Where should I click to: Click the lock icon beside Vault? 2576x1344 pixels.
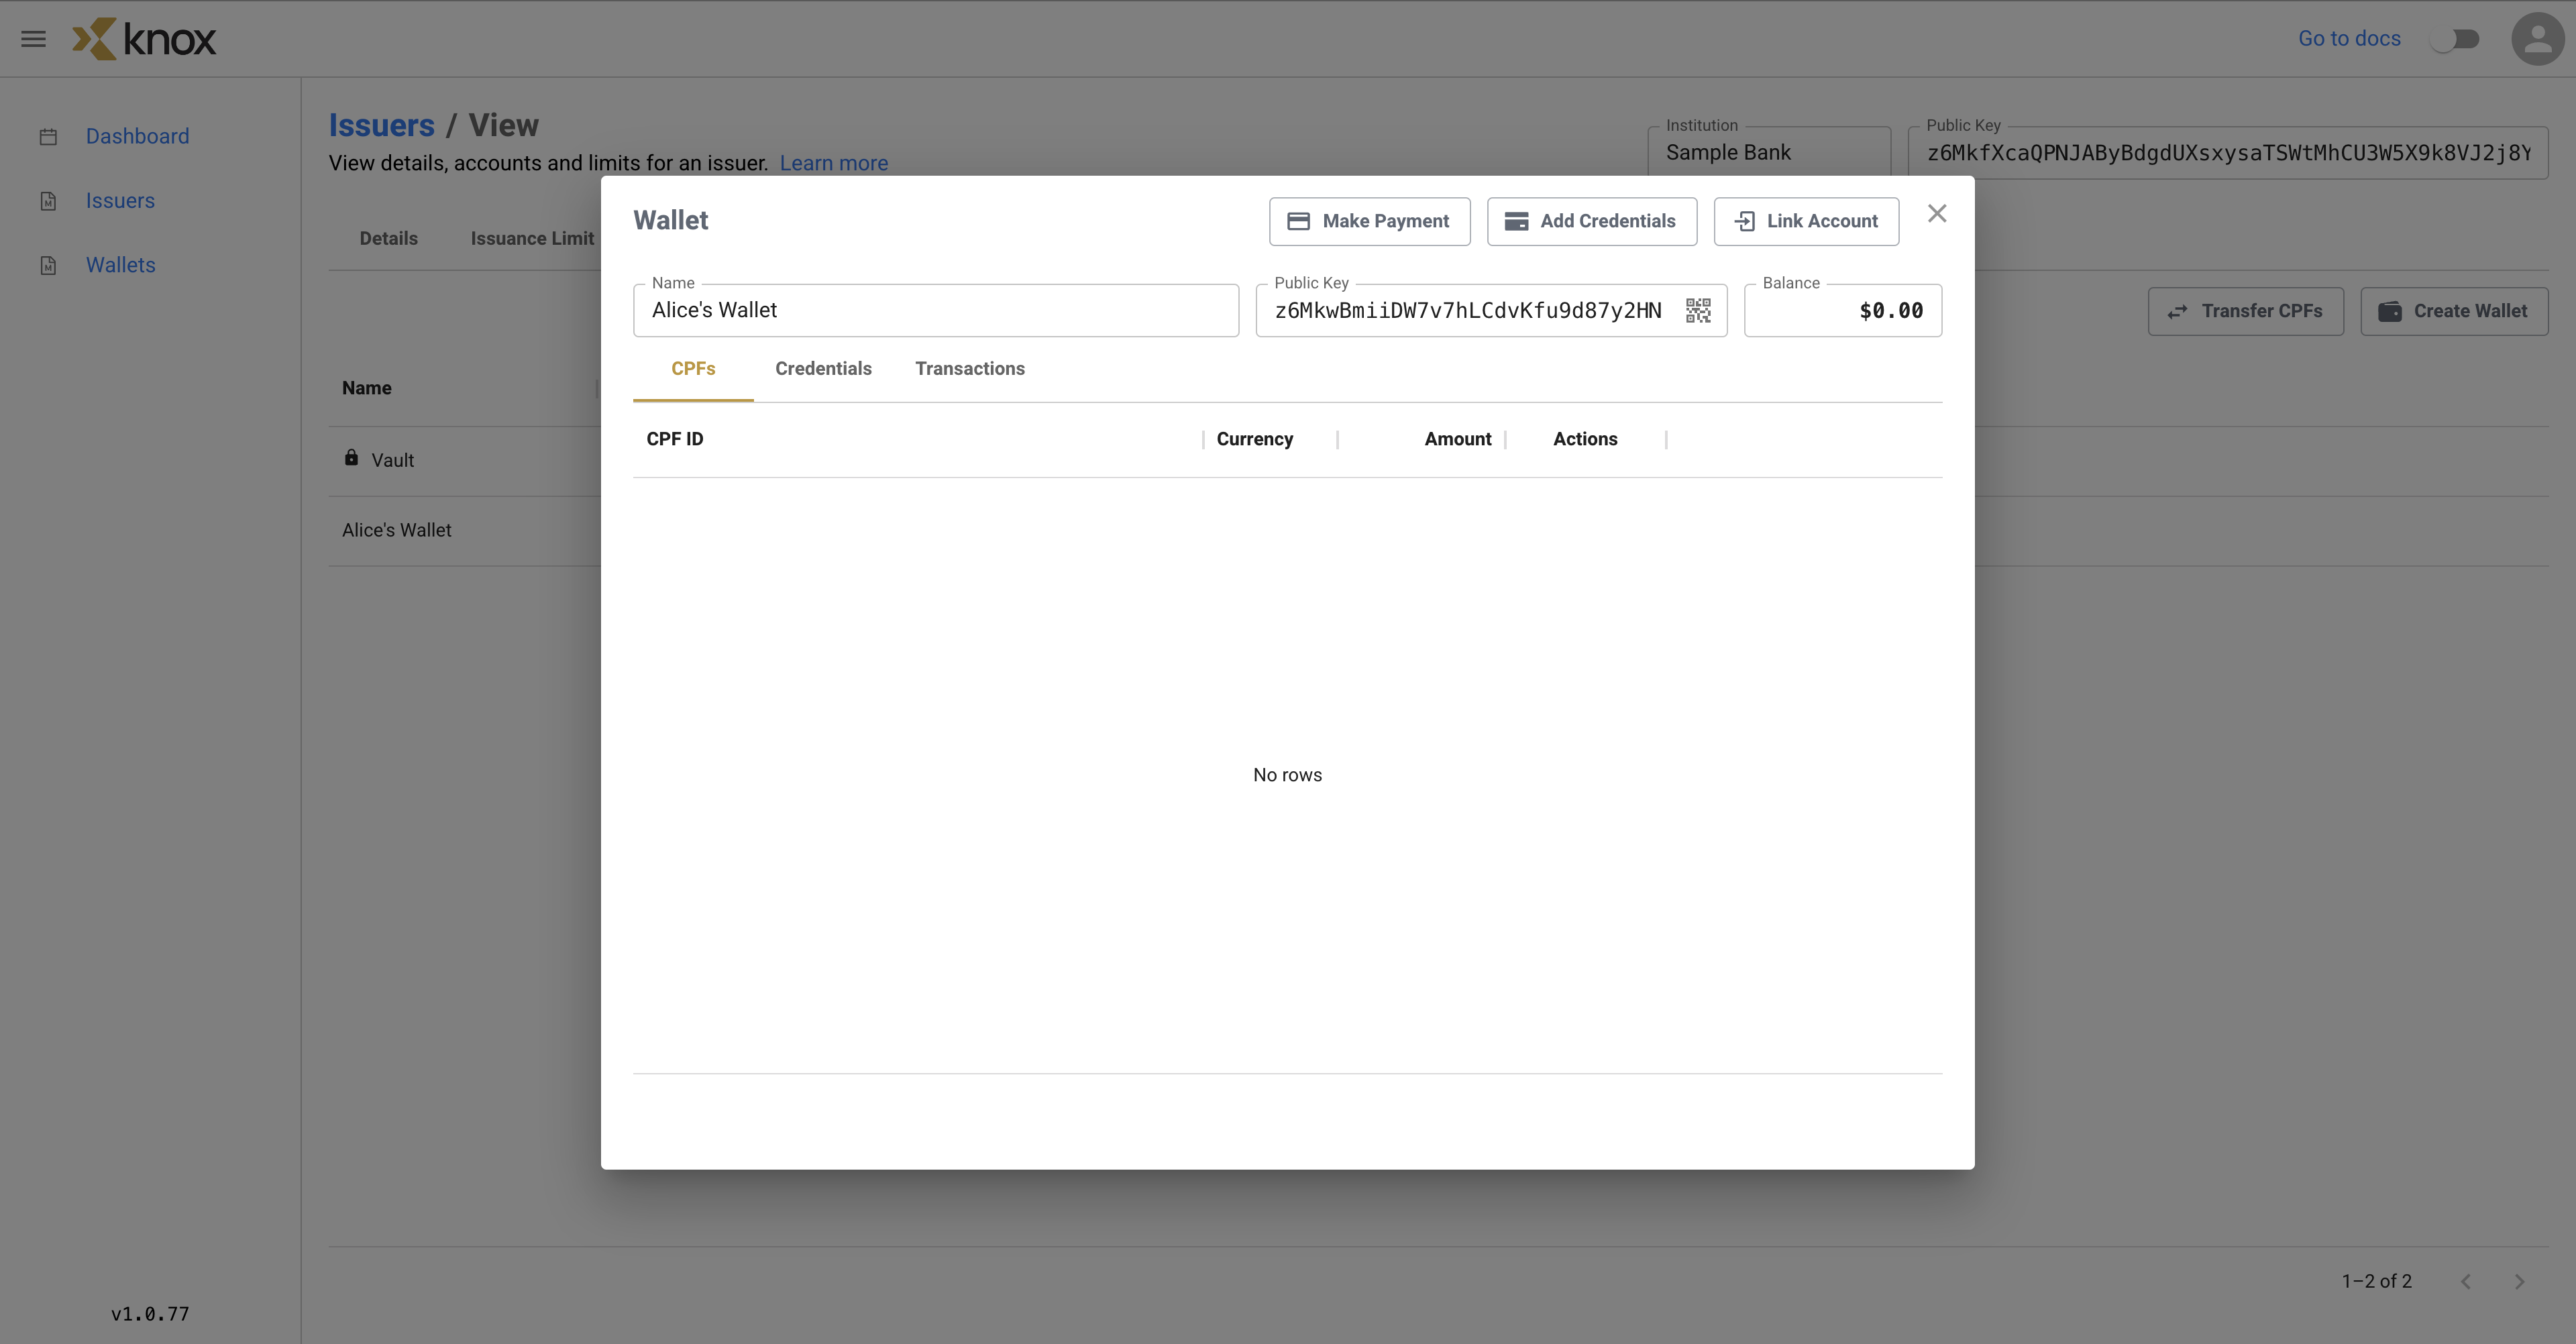351,458
